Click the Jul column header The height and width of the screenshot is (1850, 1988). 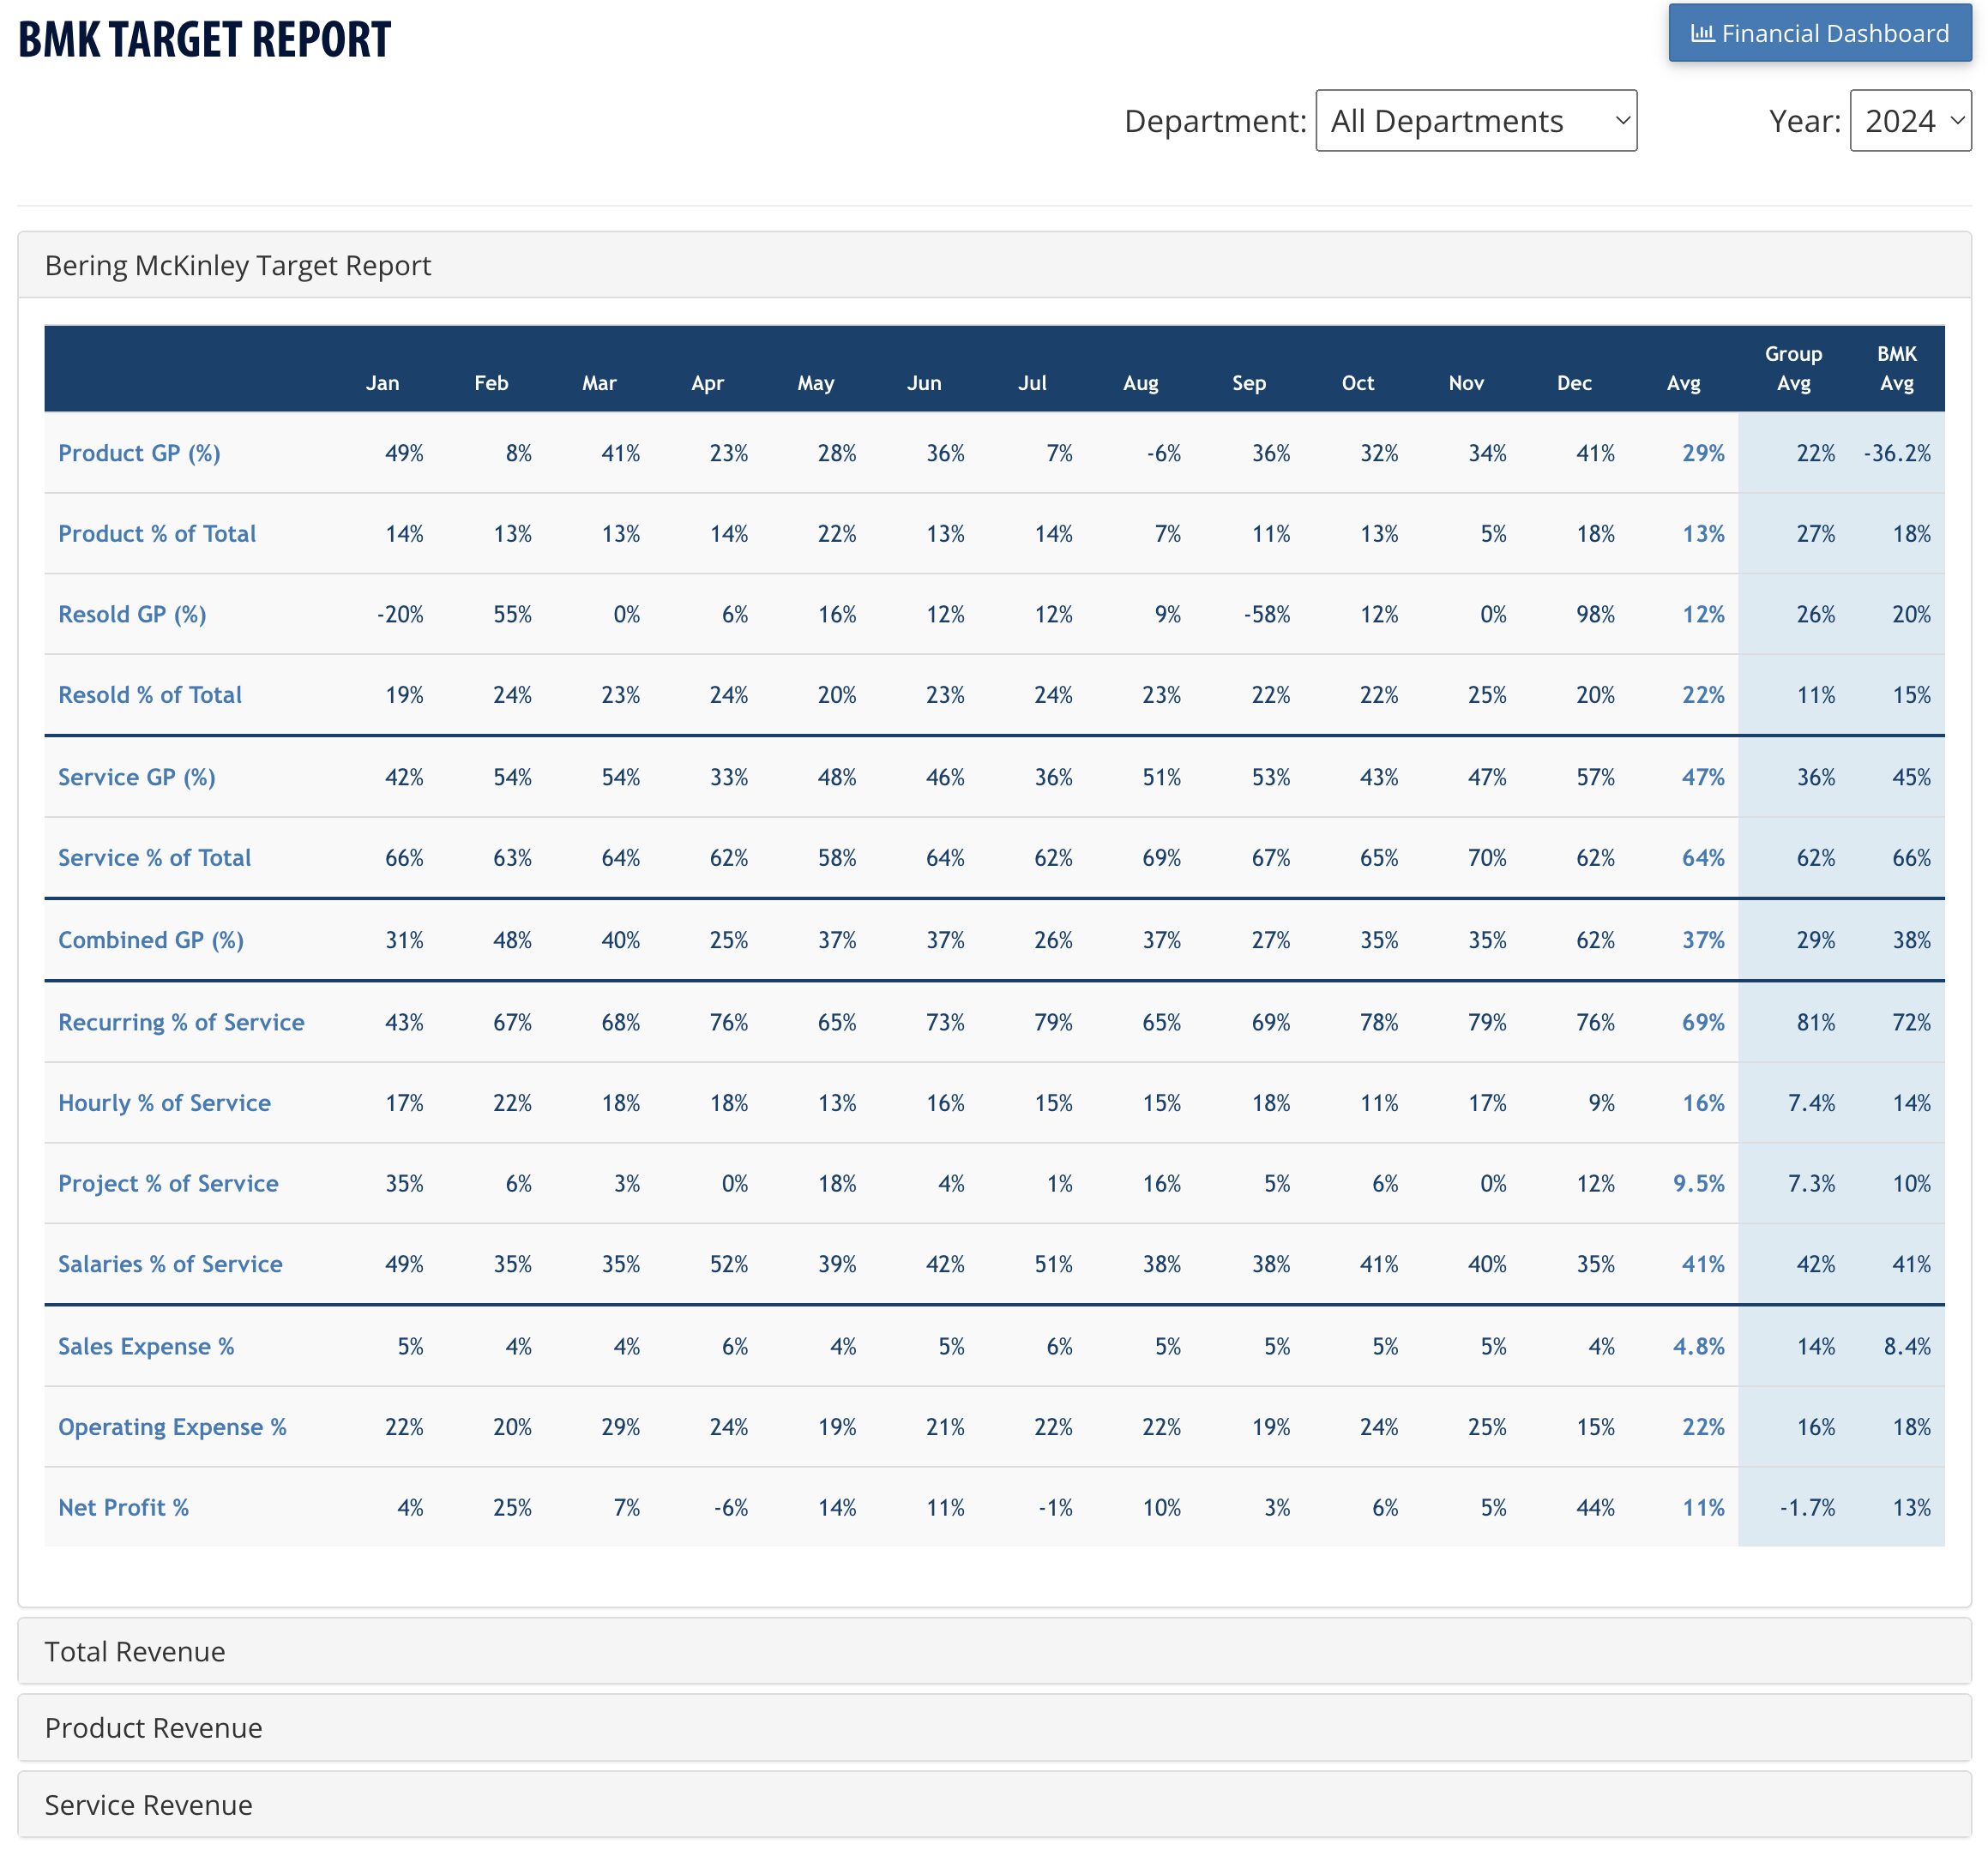[1032, 383]
